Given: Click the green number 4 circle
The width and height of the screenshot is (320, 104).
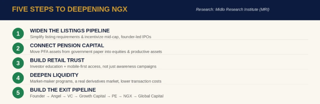Looking at the screenshot, I should coord(18,78).
